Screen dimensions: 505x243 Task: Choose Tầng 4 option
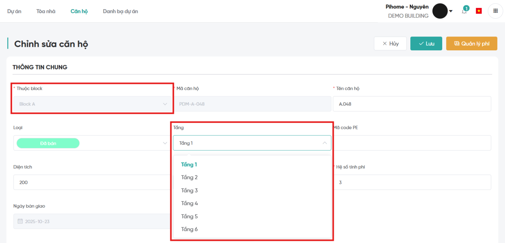189,203
